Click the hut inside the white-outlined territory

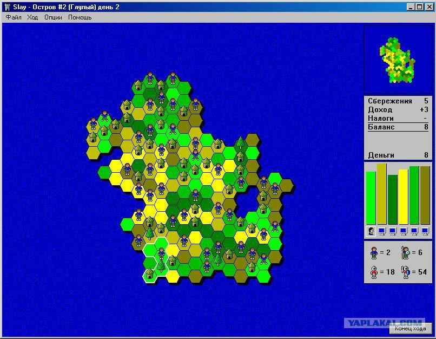coord(150,273)
